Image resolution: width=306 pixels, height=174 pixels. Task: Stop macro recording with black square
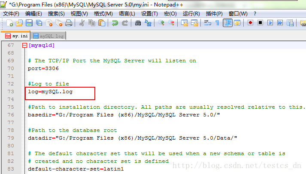click(x=260, y=23)
